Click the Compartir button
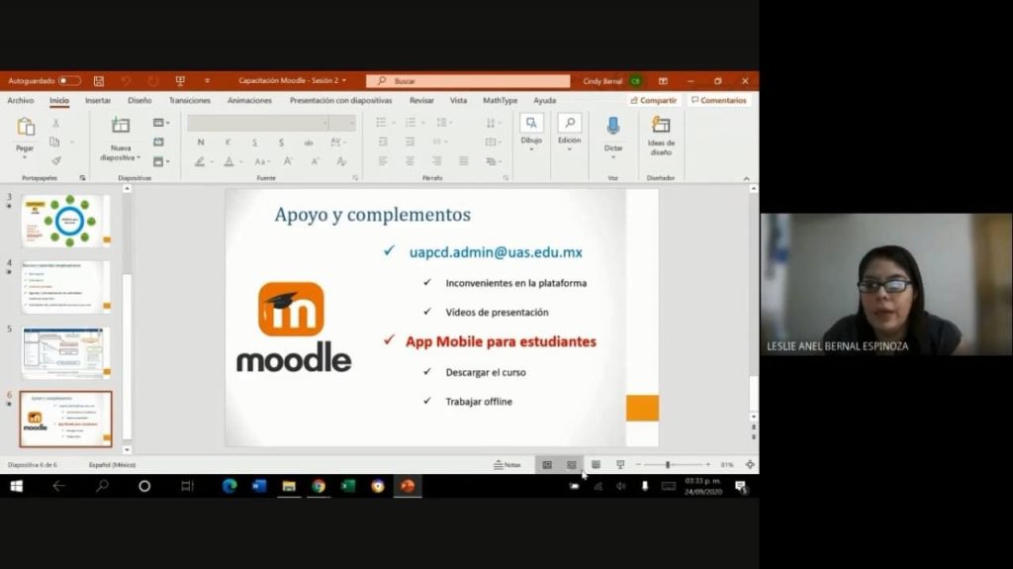The height and width of the screenshot is (569, 1013). [x=654, y=100]
